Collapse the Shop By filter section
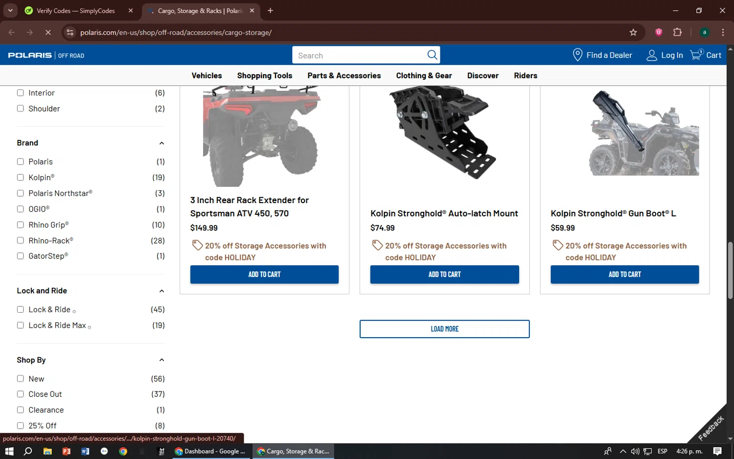The width and height of the screenshot is (734, 459). pos(161,360)
